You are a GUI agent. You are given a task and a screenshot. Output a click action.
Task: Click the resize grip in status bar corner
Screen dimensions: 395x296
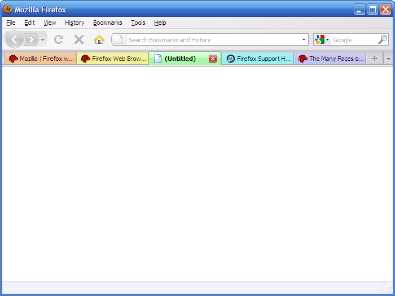388,289
